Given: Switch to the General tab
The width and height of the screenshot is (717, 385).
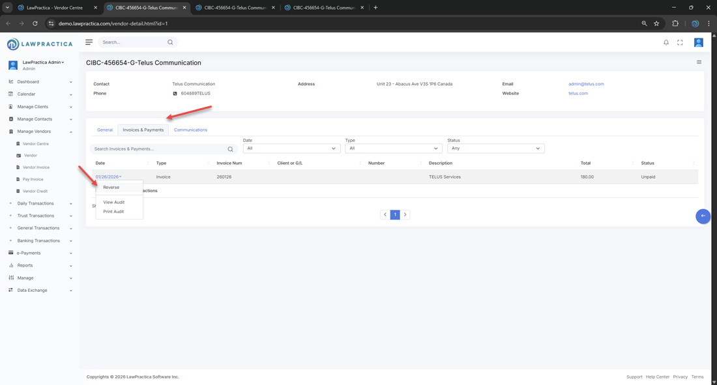Looking at the screenshot, I should tap(105, 130).
